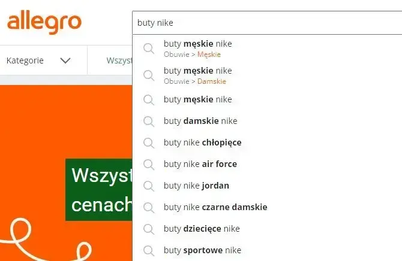Image resolution: width=402 pixels, height=261 pixels.
Task: Click the green promotional banner text
Action: click(x=99, y=190)
